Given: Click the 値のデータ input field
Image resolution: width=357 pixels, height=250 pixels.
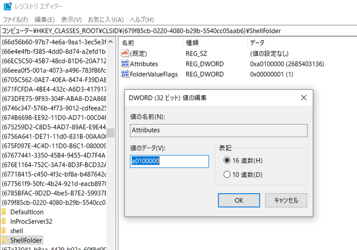Looking at the screenshot, I should click(x=169, y=162).
